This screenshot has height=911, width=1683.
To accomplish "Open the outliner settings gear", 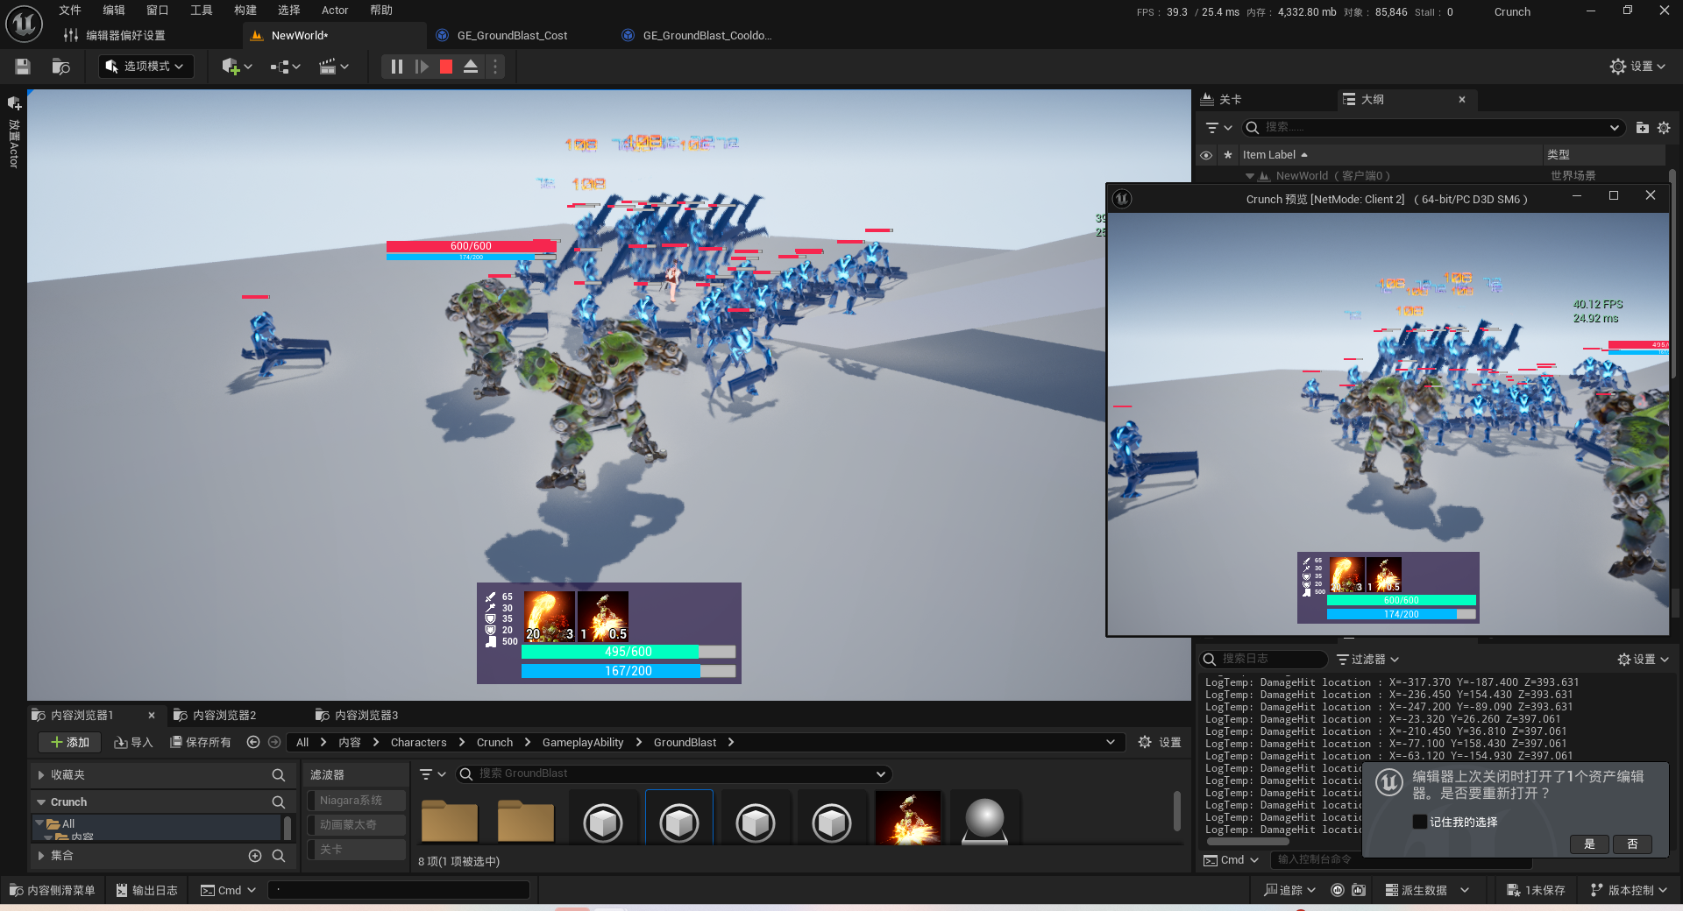I will [x=1664, y=128].
